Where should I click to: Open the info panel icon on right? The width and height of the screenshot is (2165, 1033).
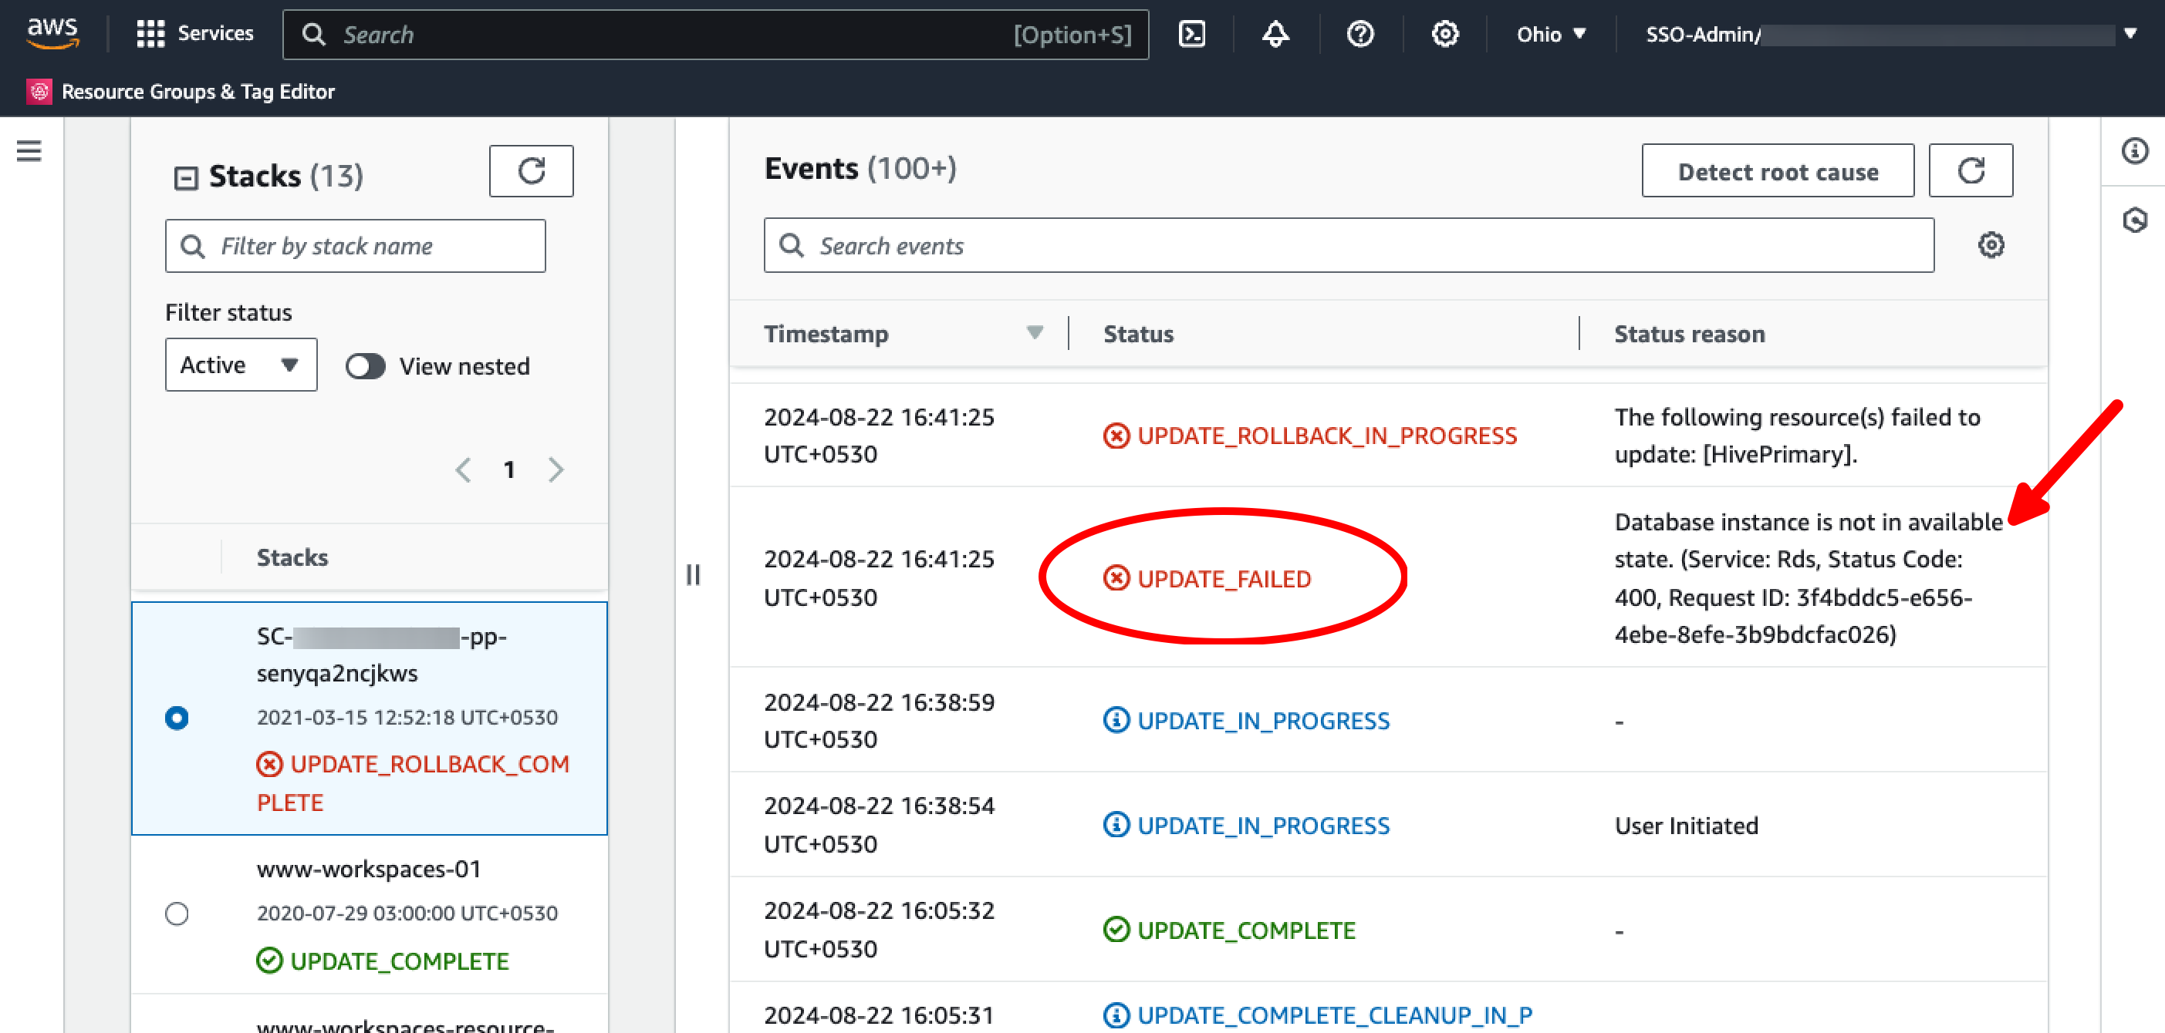click(x=2134, y=151)
